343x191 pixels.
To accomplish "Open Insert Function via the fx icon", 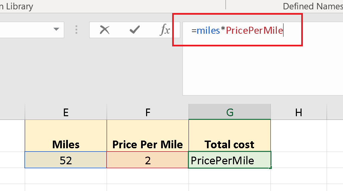I will point(165,30).
